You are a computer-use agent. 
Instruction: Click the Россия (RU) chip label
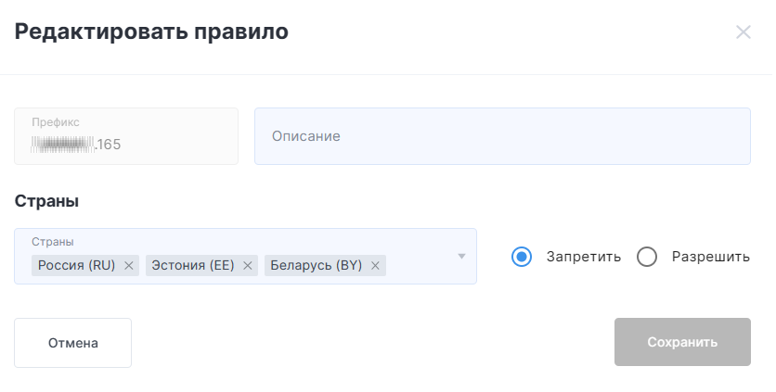[x=76, y=266]
